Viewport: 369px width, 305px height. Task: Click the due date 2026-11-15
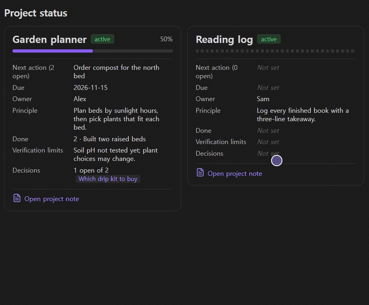(x=91, y=87)
